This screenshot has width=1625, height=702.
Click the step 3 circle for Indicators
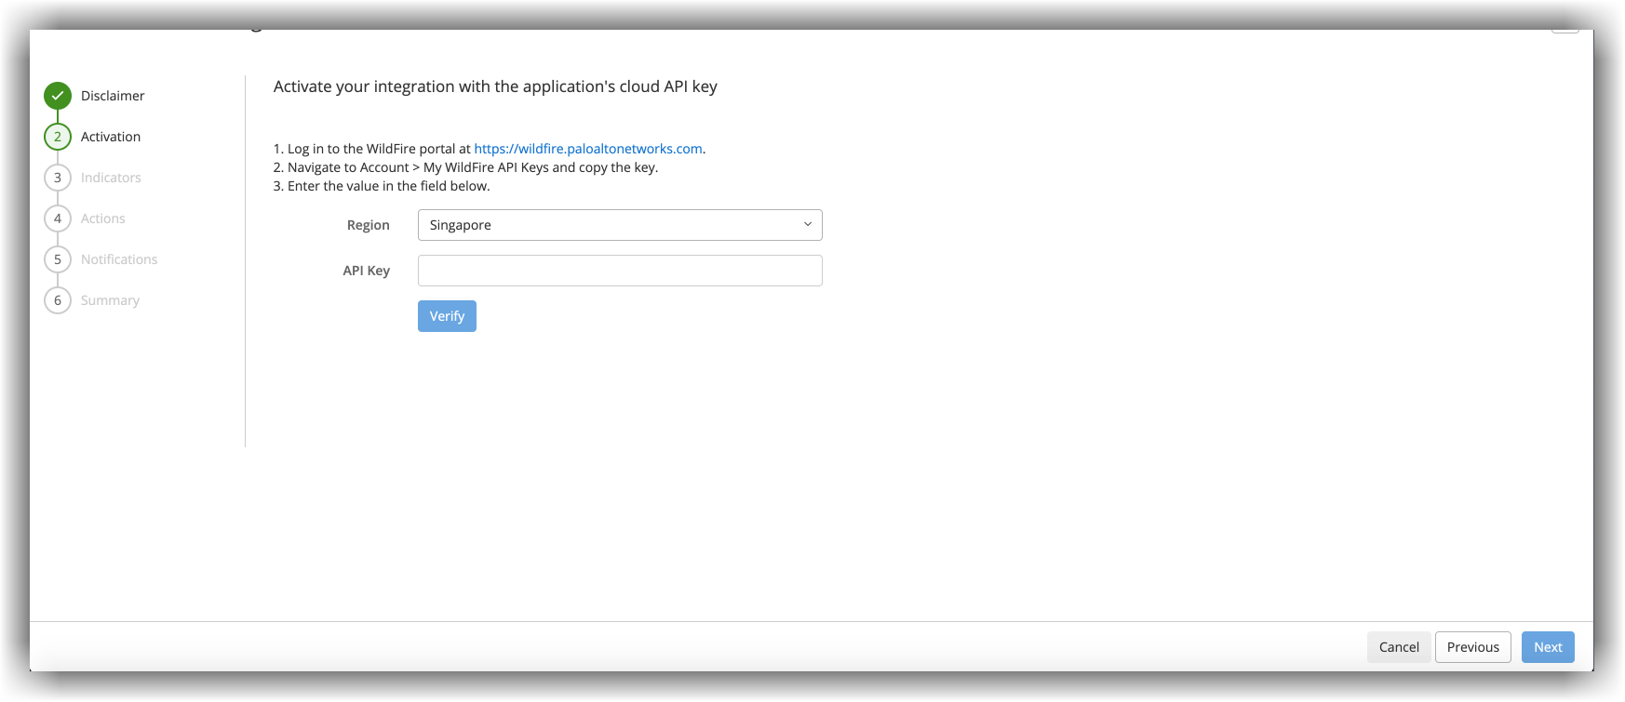[x=58, y=178]
